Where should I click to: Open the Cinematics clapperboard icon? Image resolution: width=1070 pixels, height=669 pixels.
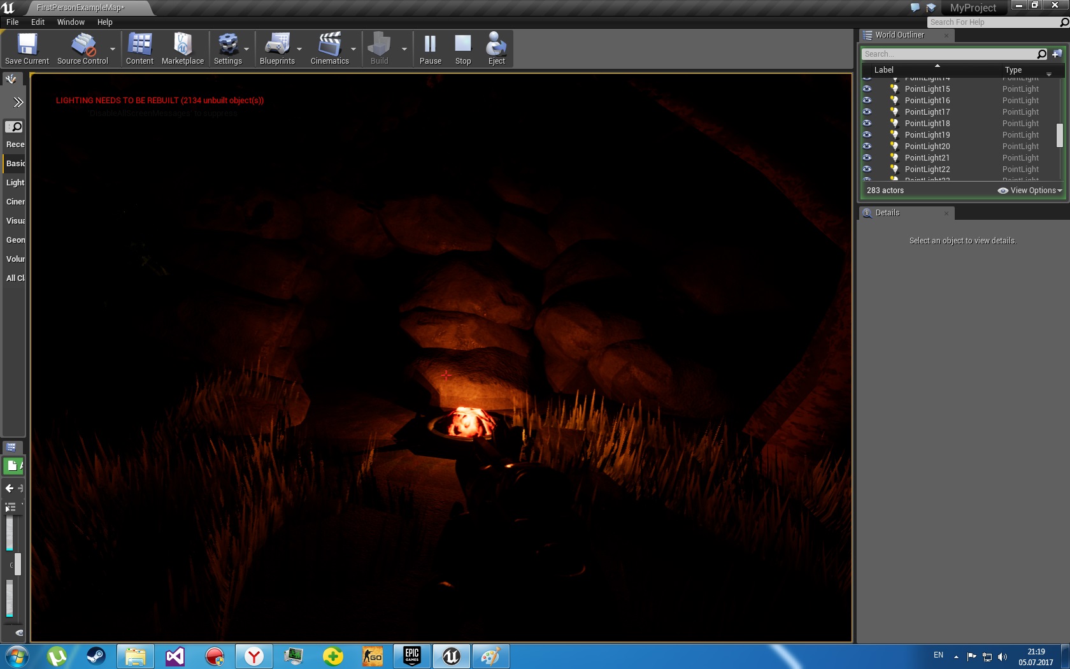pyautogui.click(x=330, y=48)
